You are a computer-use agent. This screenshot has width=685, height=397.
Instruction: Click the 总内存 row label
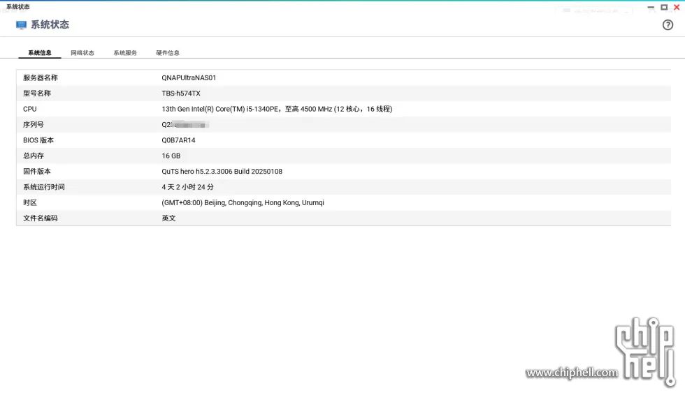tap(34, 156)
